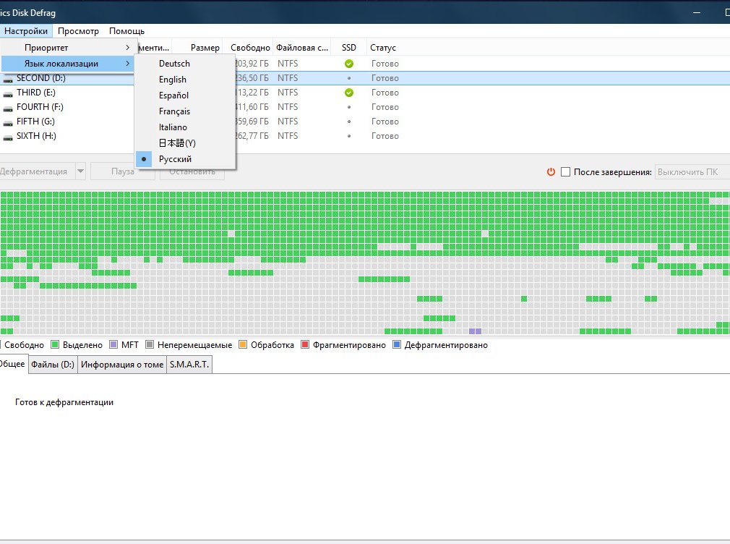Click the Неперемещаемые gray legend swatch

(150, 344)
